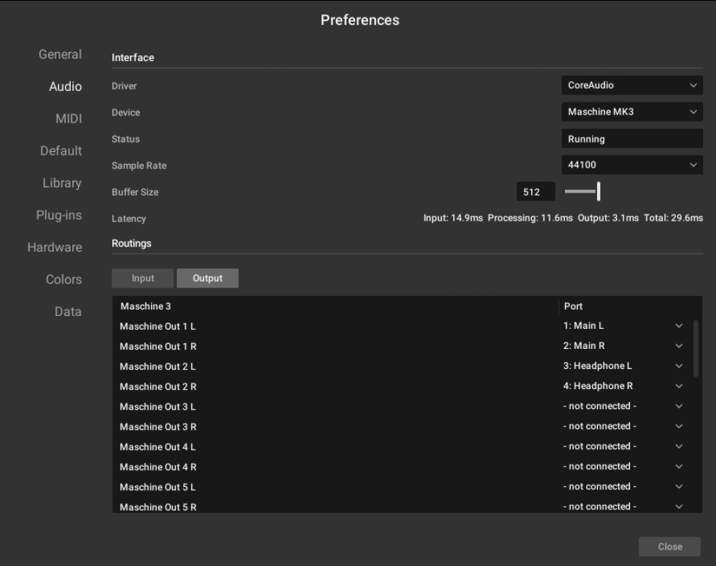
Task: Click the Maschine 3 column header
Action: pyautogui.click(x=145, y=306)
